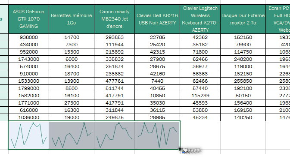Select cell with value 1771000
The image size is (290, 162).
coord(29,103)
